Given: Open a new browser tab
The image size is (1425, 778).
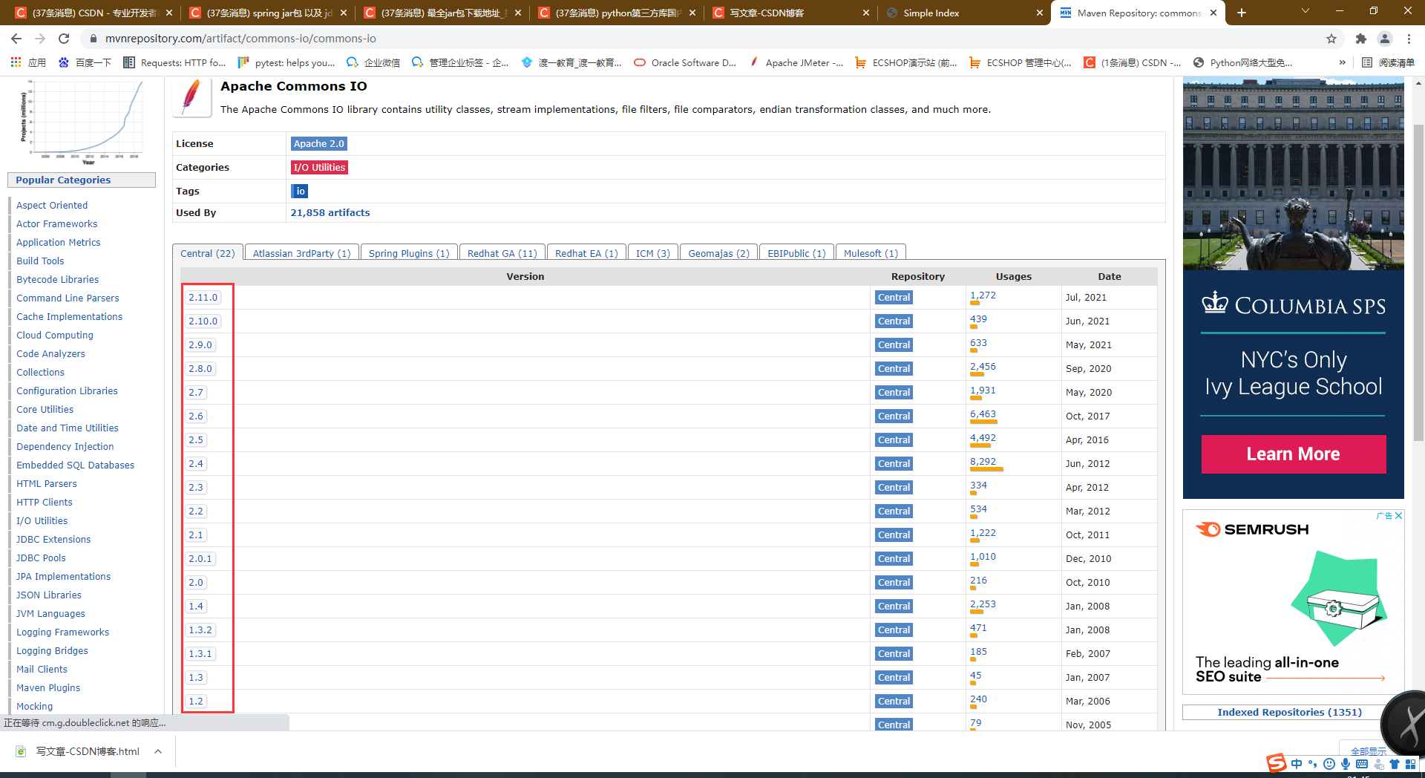Looking at the screenshot, I should 1242,13.
